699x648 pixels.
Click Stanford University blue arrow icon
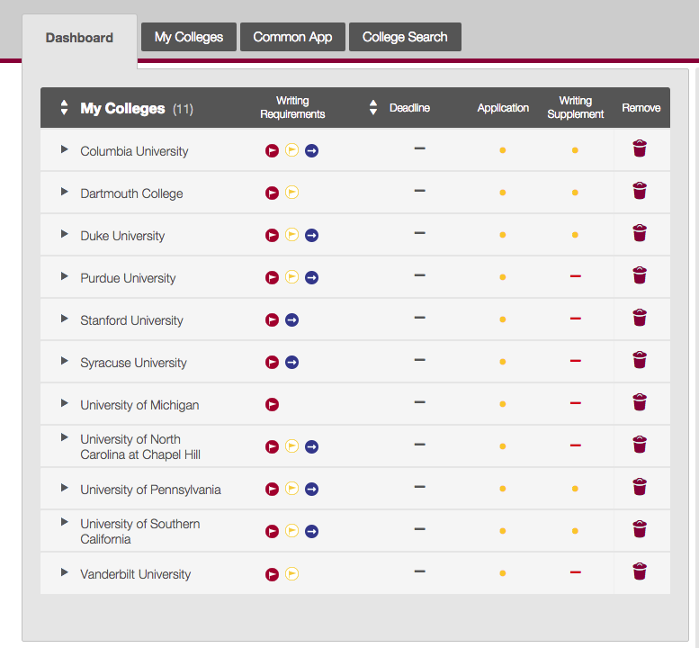coord(292,320)
